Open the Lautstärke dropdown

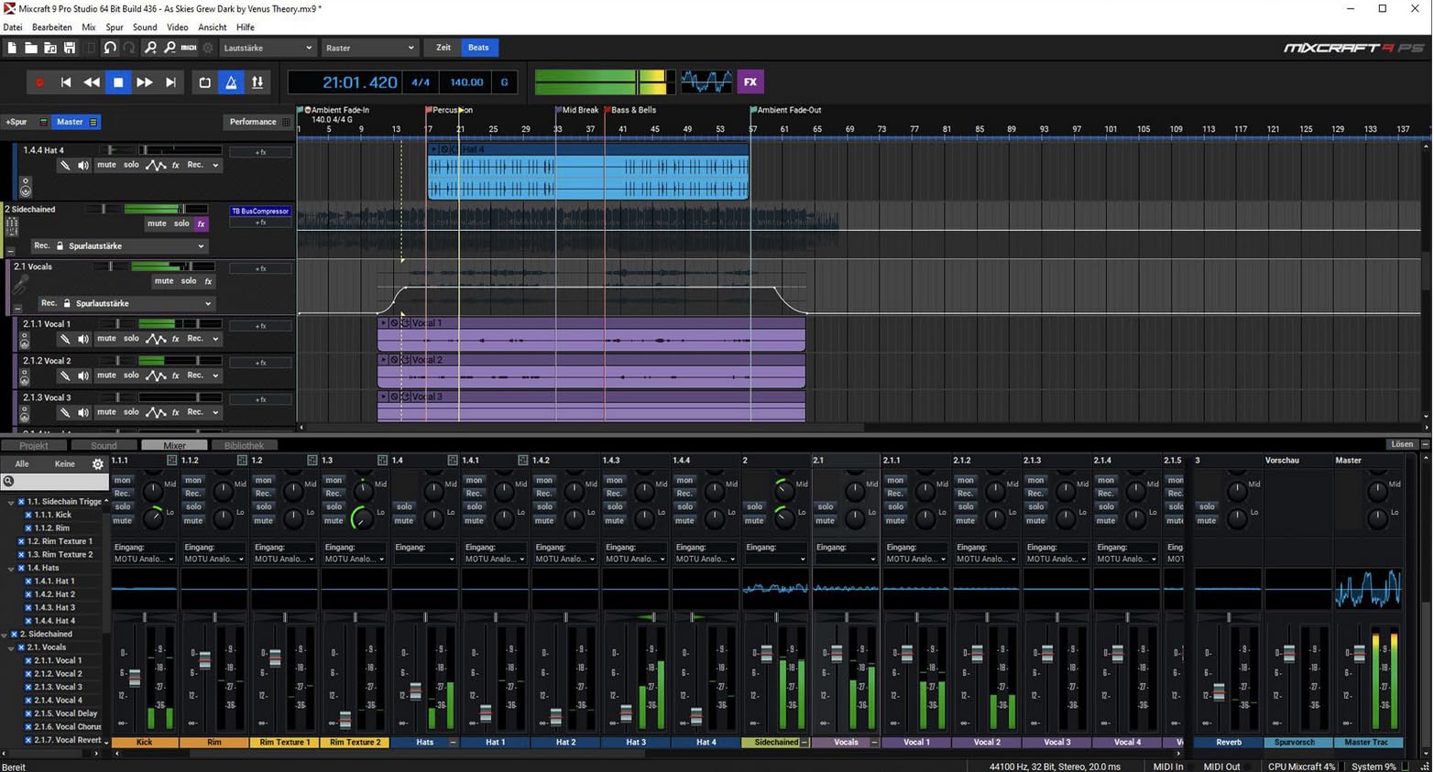[267, 48]
